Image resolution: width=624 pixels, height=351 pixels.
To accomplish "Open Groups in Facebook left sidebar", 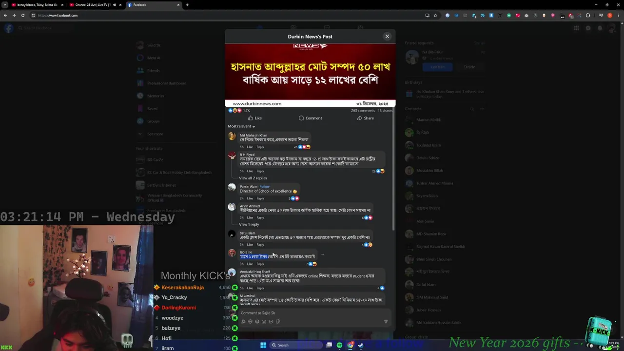I will (153, 121).
